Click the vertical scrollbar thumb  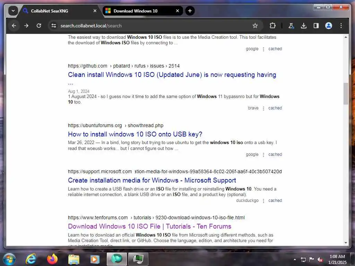point(346,94)
